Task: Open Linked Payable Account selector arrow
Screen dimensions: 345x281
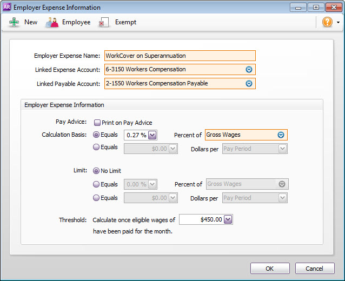Action: coord(249,84)
